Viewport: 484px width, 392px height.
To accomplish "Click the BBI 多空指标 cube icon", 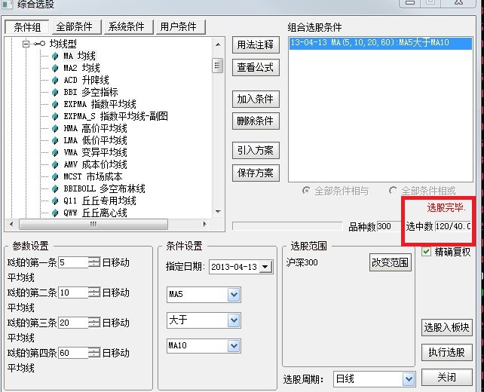I will 55,92.
